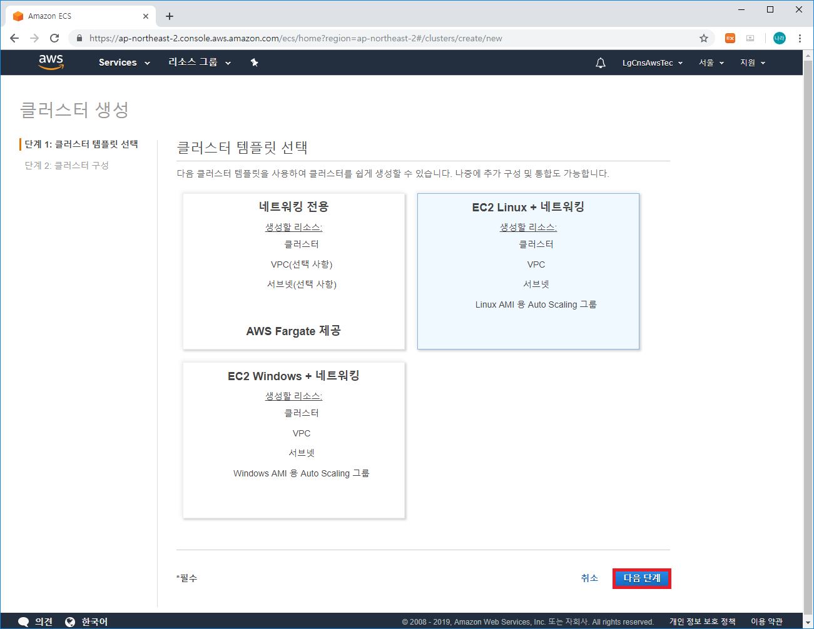This screenshot has width=814, height=629.
Task: Click the address bar URL field
Action: pos(391,38)
